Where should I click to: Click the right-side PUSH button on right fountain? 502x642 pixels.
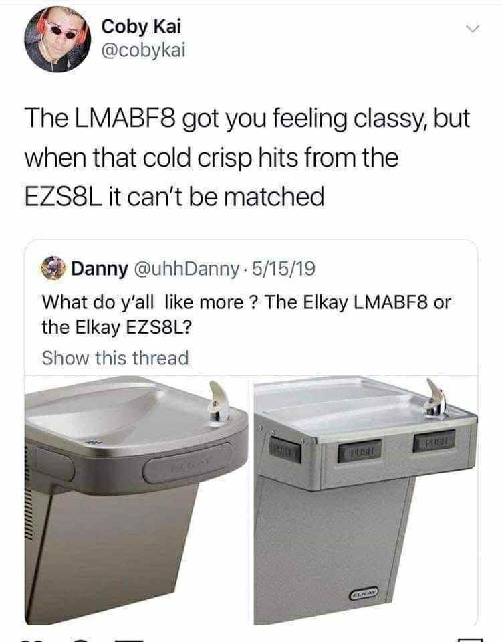pyautogui.click(x=434, y=440)
